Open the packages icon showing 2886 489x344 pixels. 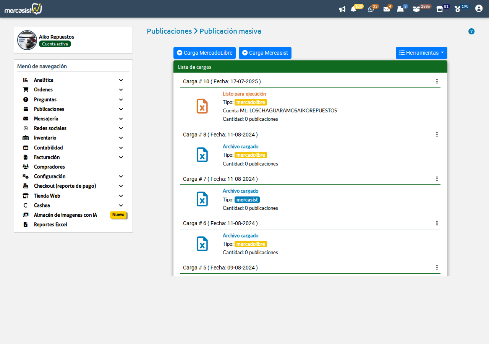coord(416,8)
